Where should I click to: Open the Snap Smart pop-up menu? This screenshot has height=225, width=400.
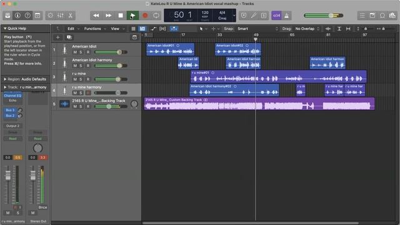(257, 29)
